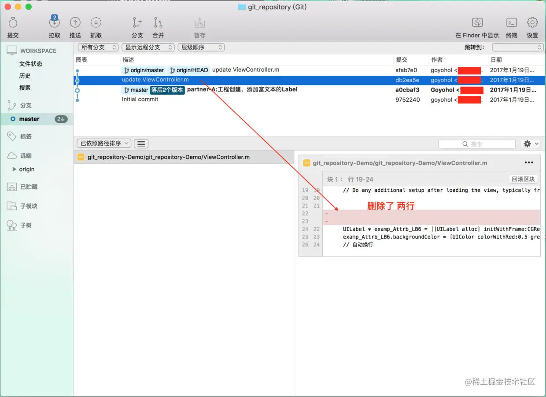Open the 层级顺序 ordering dropdown
The height and width of the screenshot is (397, 546).
(x=201, y=47)
